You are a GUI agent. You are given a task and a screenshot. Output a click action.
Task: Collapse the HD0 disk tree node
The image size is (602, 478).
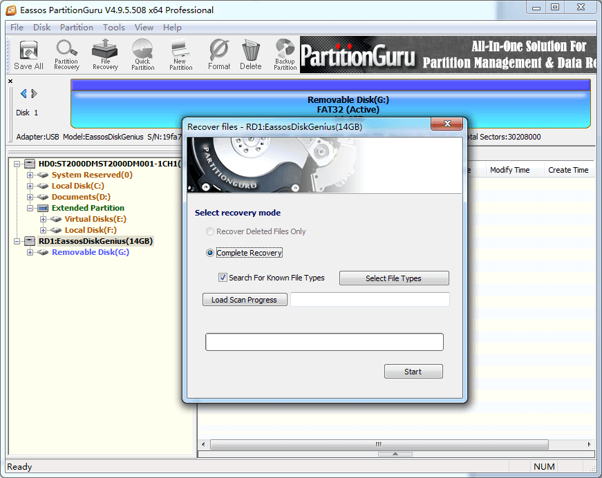coord(17,164)
